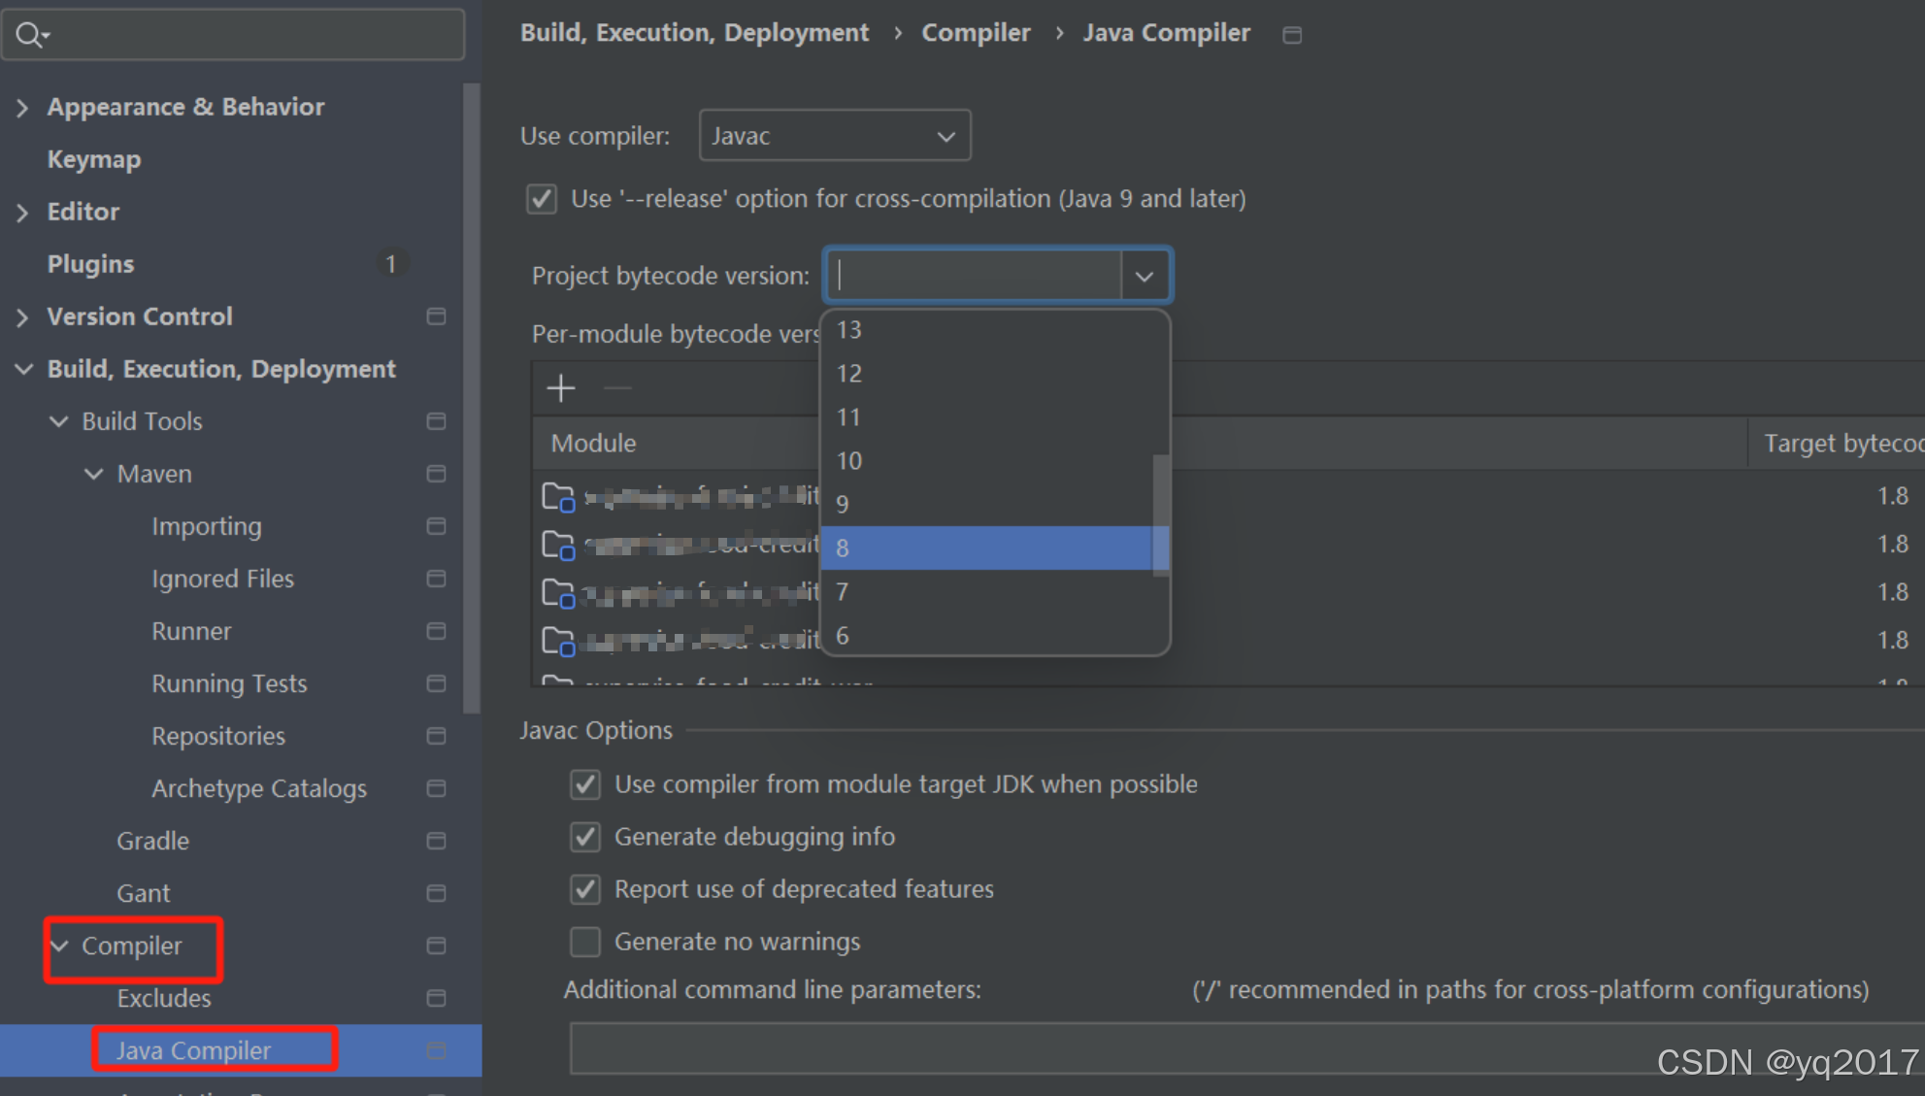Click the minus icon to remove a module
Viewport: 1925px width, 1096px height.
616,389
